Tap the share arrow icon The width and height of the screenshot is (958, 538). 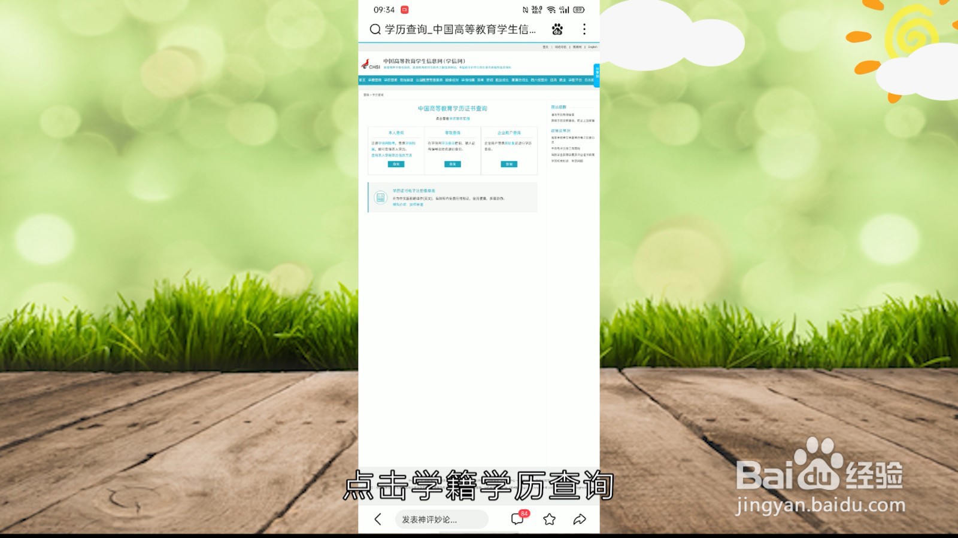click(x=580, y=519)
